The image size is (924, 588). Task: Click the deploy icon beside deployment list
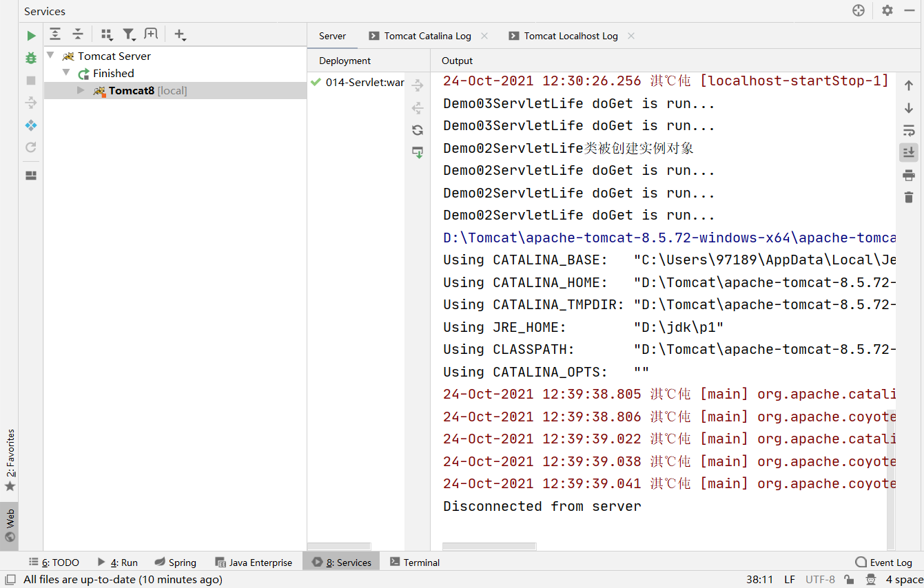(x=418, y=85)
